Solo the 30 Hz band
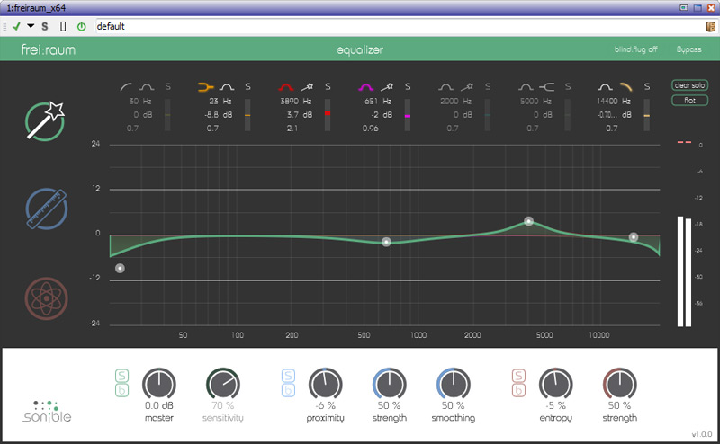Screen dimensions: 720x444 coord(167,86)
